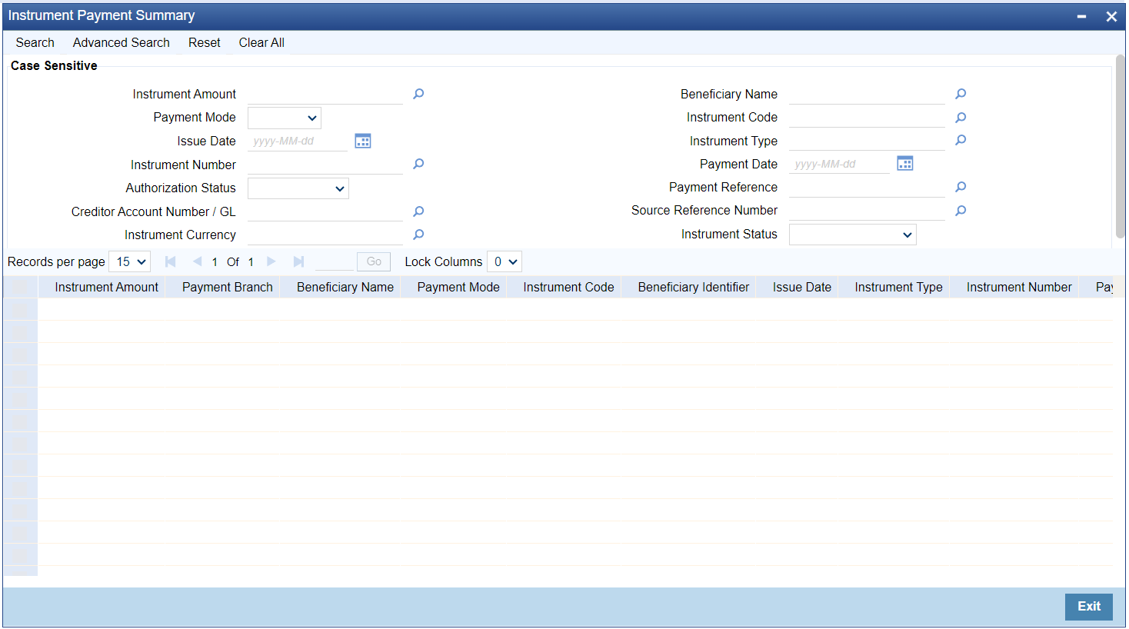Focus the Source Reference Number input field
The width and height of the screenshot is (1129, 629).
click(867, 211)
